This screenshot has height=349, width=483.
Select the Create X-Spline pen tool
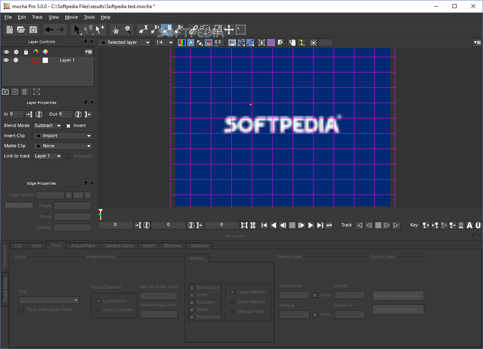[142, 30]
